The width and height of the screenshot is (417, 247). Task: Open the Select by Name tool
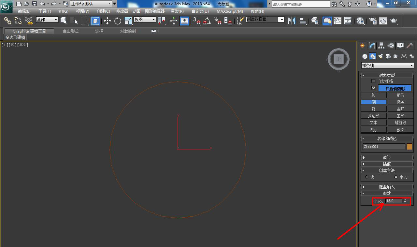[x=74, y=21]
